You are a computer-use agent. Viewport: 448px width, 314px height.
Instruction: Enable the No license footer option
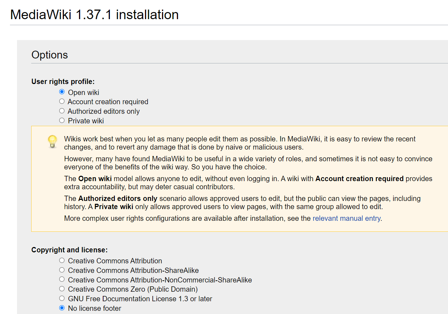(x=62, y=308)
